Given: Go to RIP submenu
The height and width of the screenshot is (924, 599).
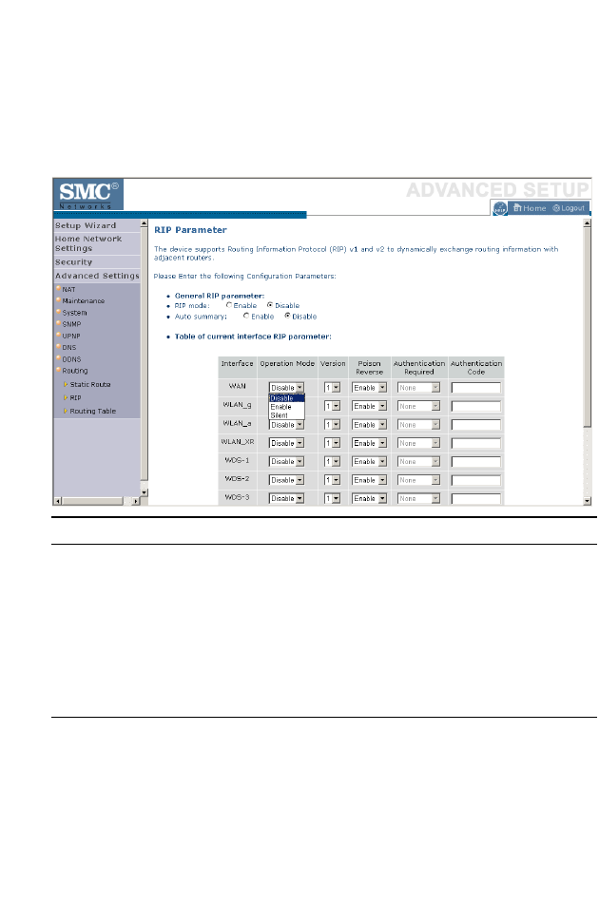Looking at the screenshot, I should coord(75,397).
